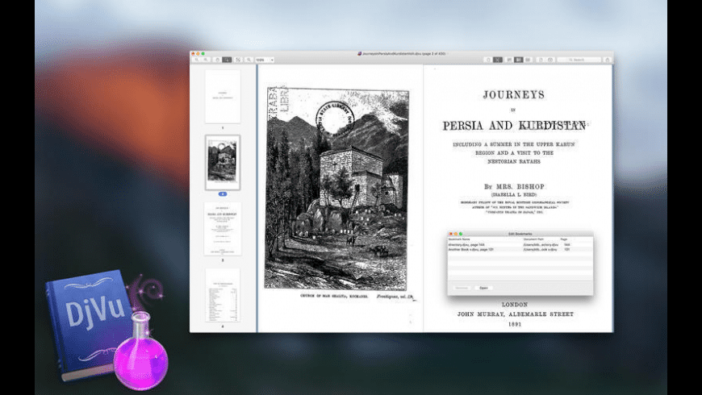Screen dimensions: 702x395
Task: Select the highlighted two-page layout button
Action: pyautogui.click(x=519, y=60)
